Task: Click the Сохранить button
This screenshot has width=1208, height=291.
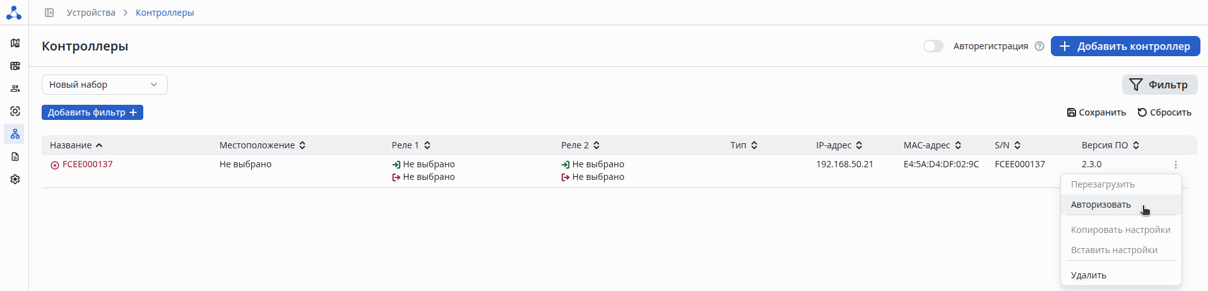Action: point(1096,112)
